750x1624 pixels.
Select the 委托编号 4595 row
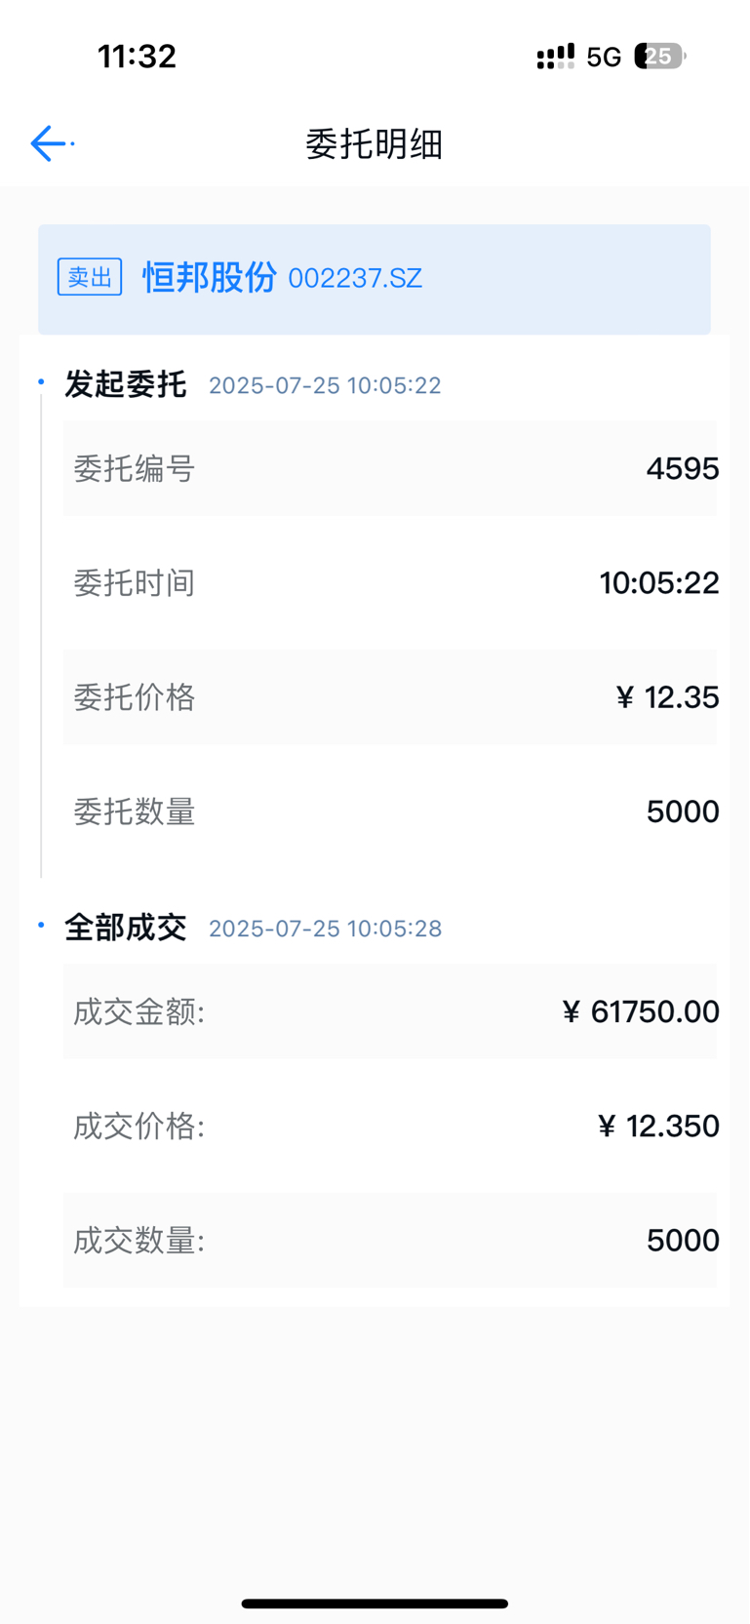point(390,468)
